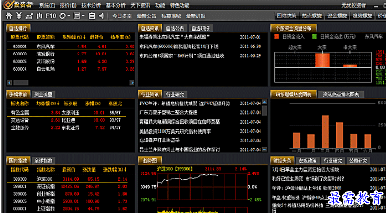Open the 报价(B) menu
The image size is (386, 213).
(68, 5)
